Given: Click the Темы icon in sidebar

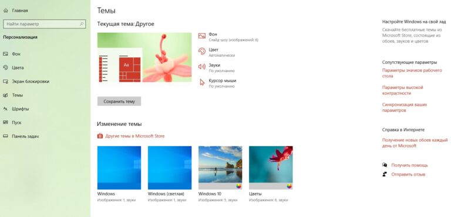Looking at the screenshot, I should pyautogui.click(x=5, y=95).
